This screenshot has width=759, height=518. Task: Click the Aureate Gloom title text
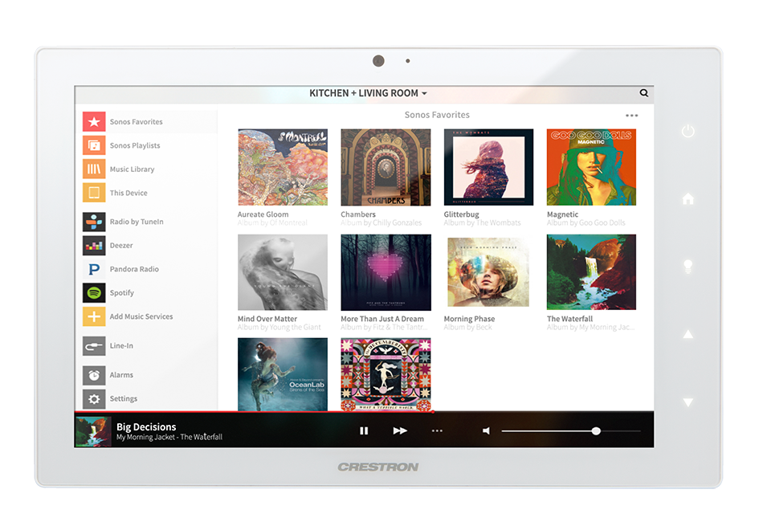pyautogui.click(x=263, y=214)
